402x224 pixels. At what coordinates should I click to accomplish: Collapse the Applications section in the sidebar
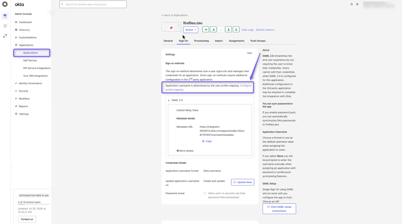(x=26, y=45)
